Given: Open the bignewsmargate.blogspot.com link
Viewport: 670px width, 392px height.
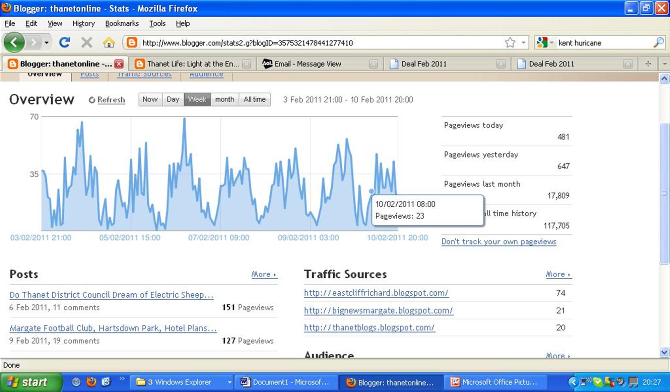Looking at the screenshot, I should coord(379,310).
